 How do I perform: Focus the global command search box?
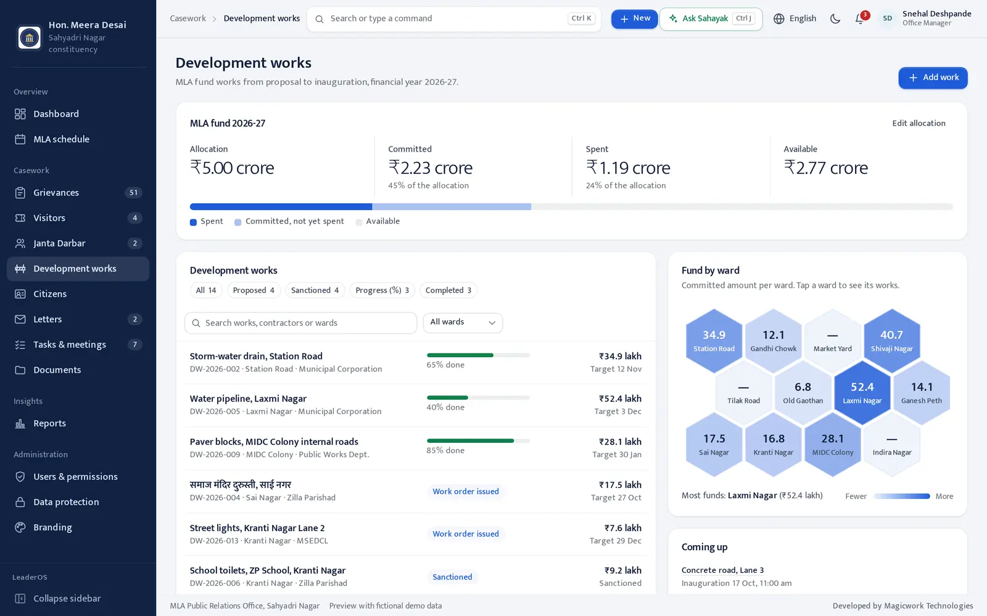coord(453,18)
